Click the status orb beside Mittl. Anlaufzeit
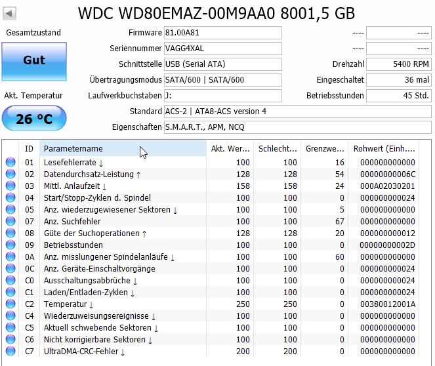The image size is (435, 366). click(x=10, y=186)
